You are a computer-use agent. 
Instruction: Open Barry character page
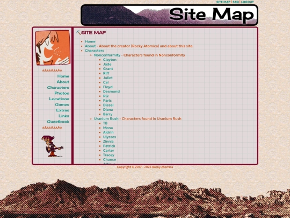point(107,114)
